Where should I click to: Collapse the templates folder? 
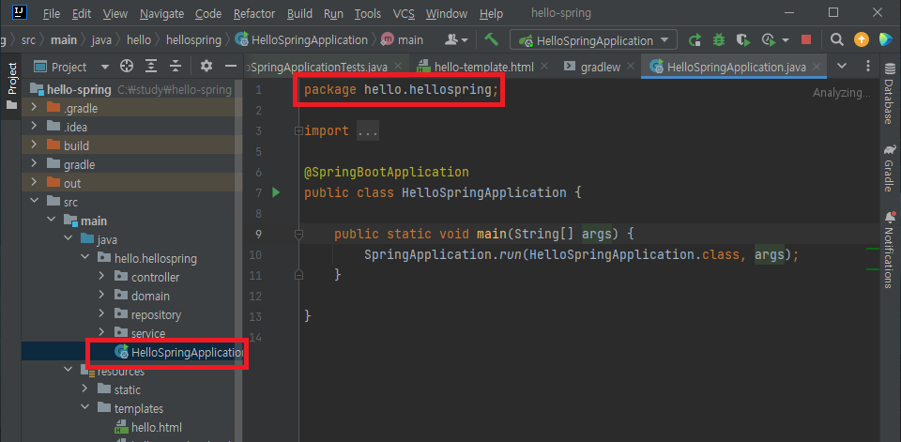(x=84, y=408)
